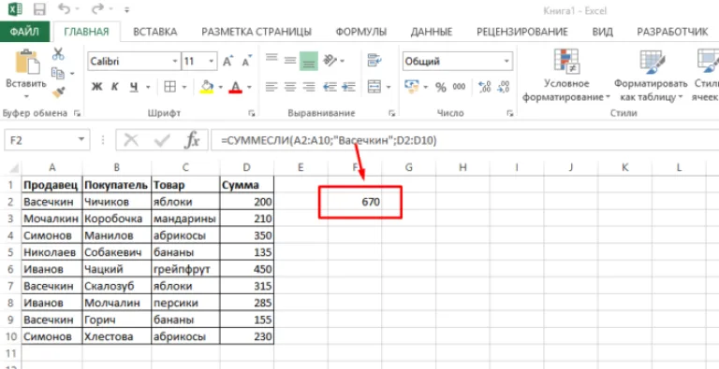Open Число group dialog launcher

click(x=510, y=113)
